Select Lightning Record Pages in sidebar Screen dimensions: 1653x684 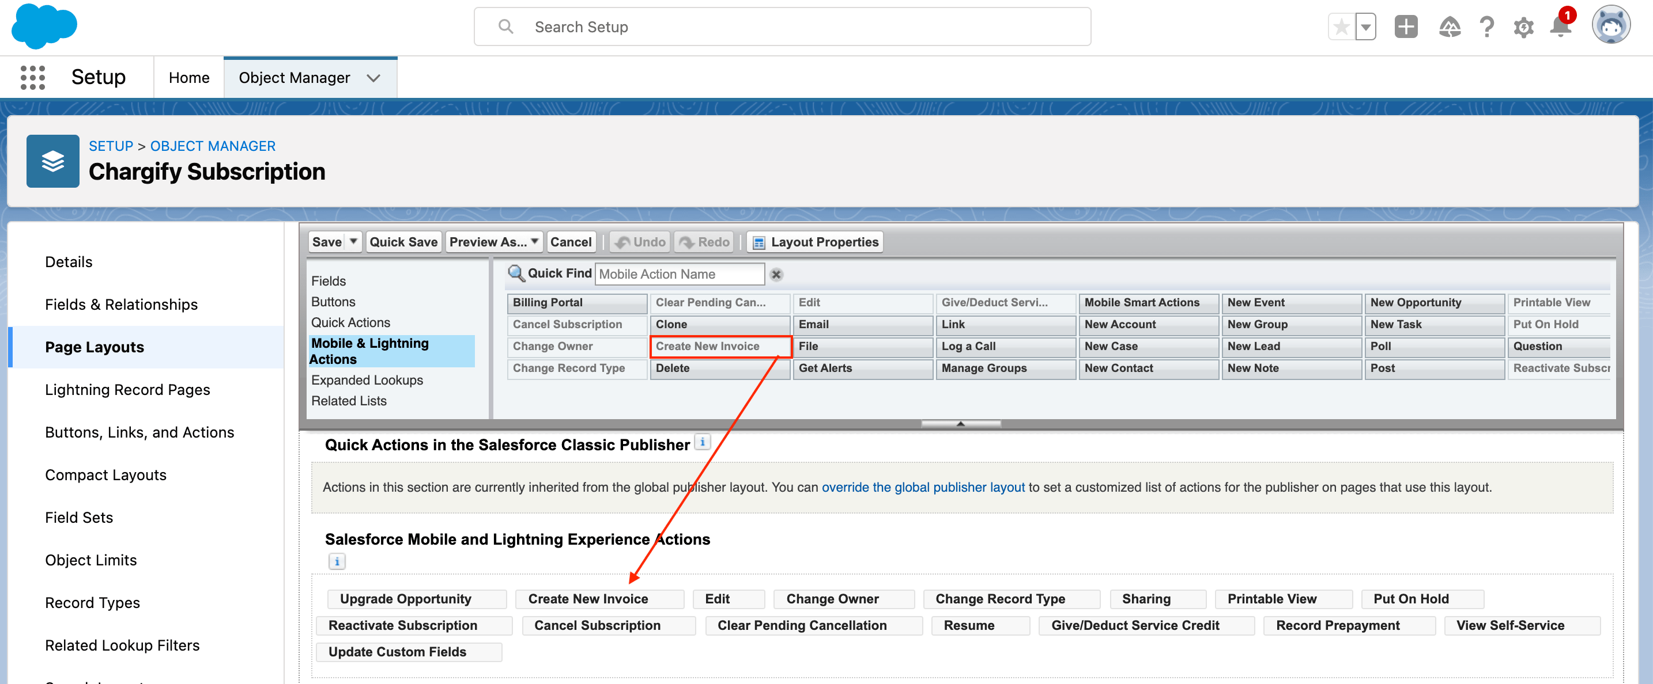[x=127, y=390]
